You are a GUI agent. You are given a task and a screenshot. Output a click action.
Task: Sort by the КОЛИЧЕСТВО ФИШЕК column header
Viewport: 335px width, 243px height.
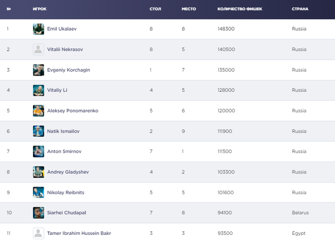[240, 9]
